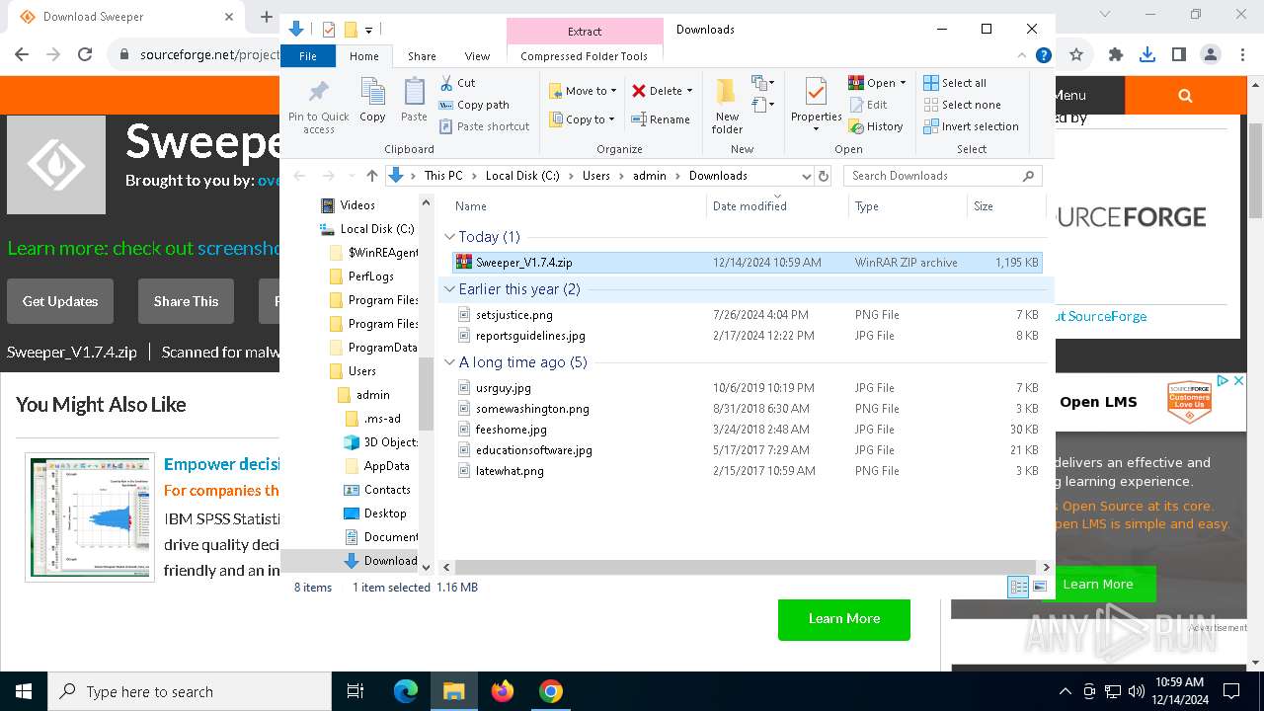This screenshot has height=711, width=1264.
Task: Click the Refresh button in address bar
Action: coord(824,176)
